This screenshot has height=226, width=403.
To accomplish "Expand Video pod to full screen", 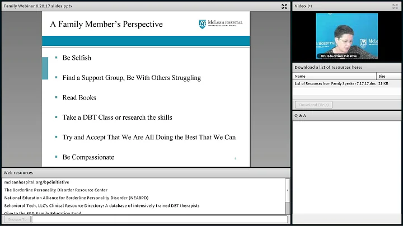I will (395, 6).
